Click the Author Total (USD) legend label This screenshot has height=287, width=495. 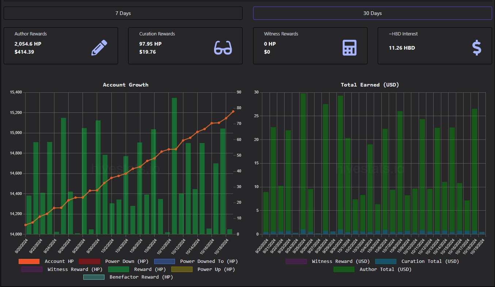click(386, 269)
